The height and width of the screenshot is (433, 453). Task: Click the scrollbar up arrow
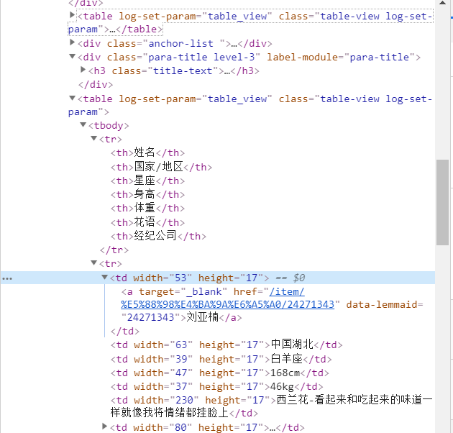[x=442, y=3]
